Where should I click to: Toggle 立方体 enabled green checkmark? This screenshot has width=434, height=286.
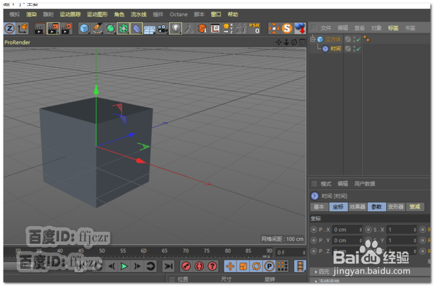tap(359, 40)
